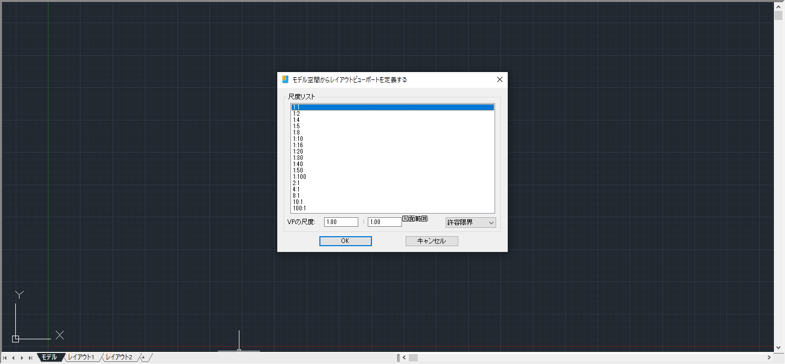Select the 1:16 scale entry

click(392, 145)
